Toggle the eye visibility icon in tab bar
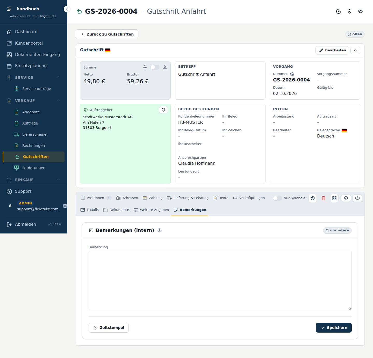This screenshot has width=373, height=358. tap(357, 198)
